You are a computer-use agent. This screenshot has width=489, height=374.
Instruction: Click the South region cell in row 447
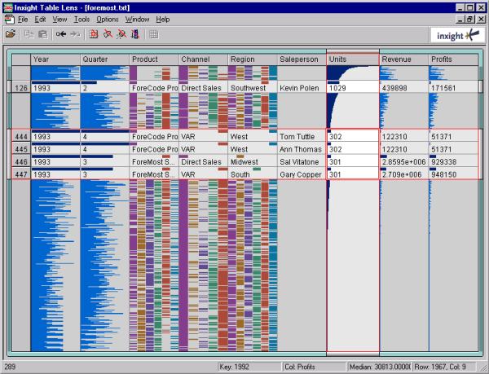253,174
